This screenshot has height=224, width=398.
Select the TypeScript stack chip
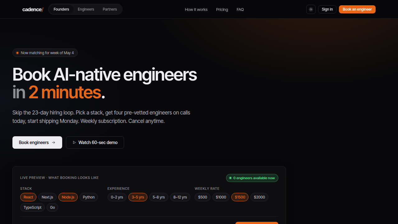pyautogui.click(x=32, y=208)
